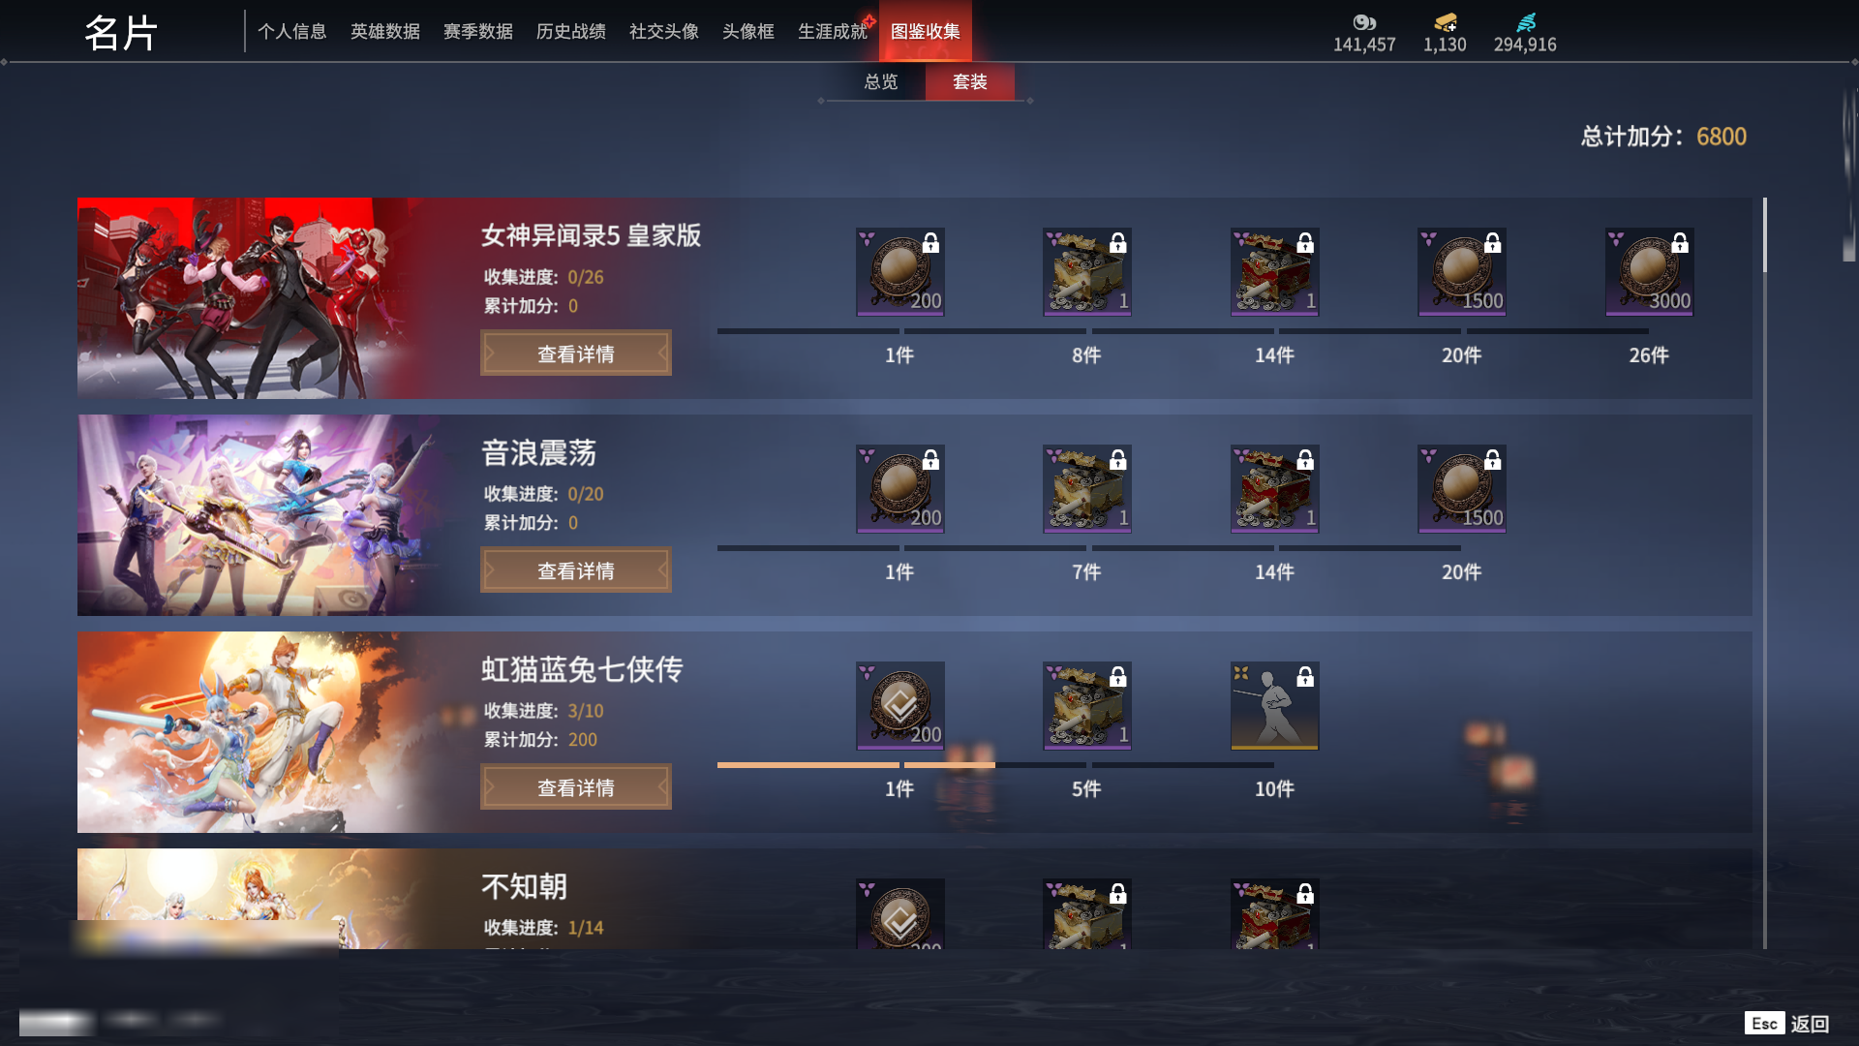This screenshot has width=1859, height=1046.
Task: Select the 套装 sub-tab
Action: coord(969,82)
